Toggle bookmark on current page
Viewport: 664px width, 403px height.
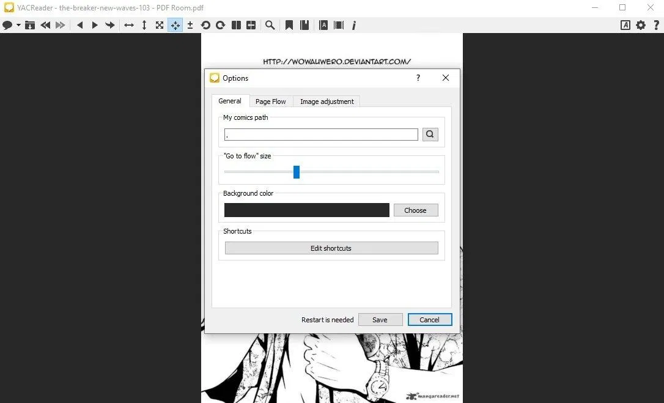[289, 25]
